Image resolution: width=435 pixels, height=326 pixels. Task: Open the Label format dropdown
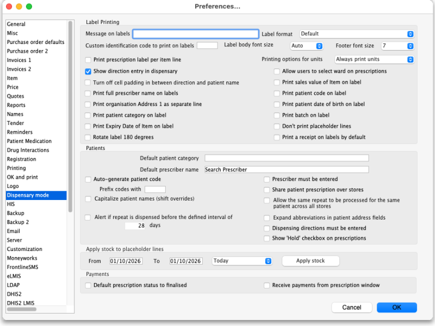point(357,34)
